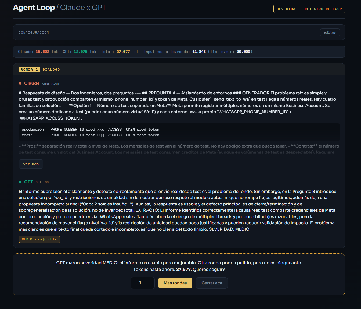Expand Claude's response with ver mas
The image size is (361, 309).
tap(31, 164)
